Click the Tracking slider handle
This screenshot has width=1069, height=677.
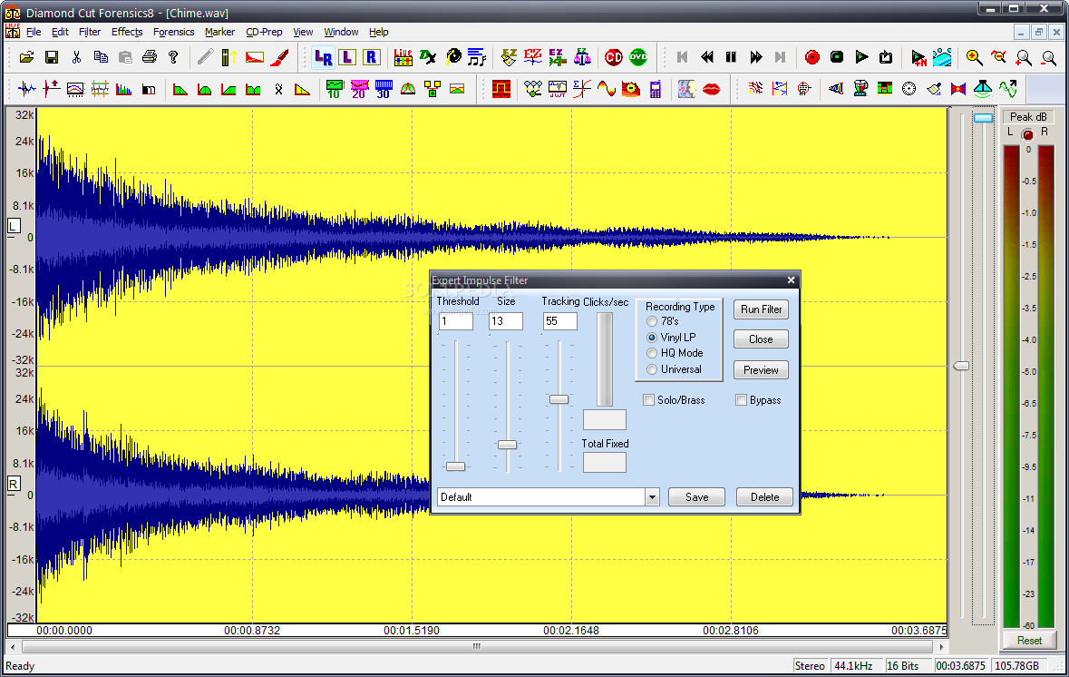pyautogui.click(x=559, y=399)
